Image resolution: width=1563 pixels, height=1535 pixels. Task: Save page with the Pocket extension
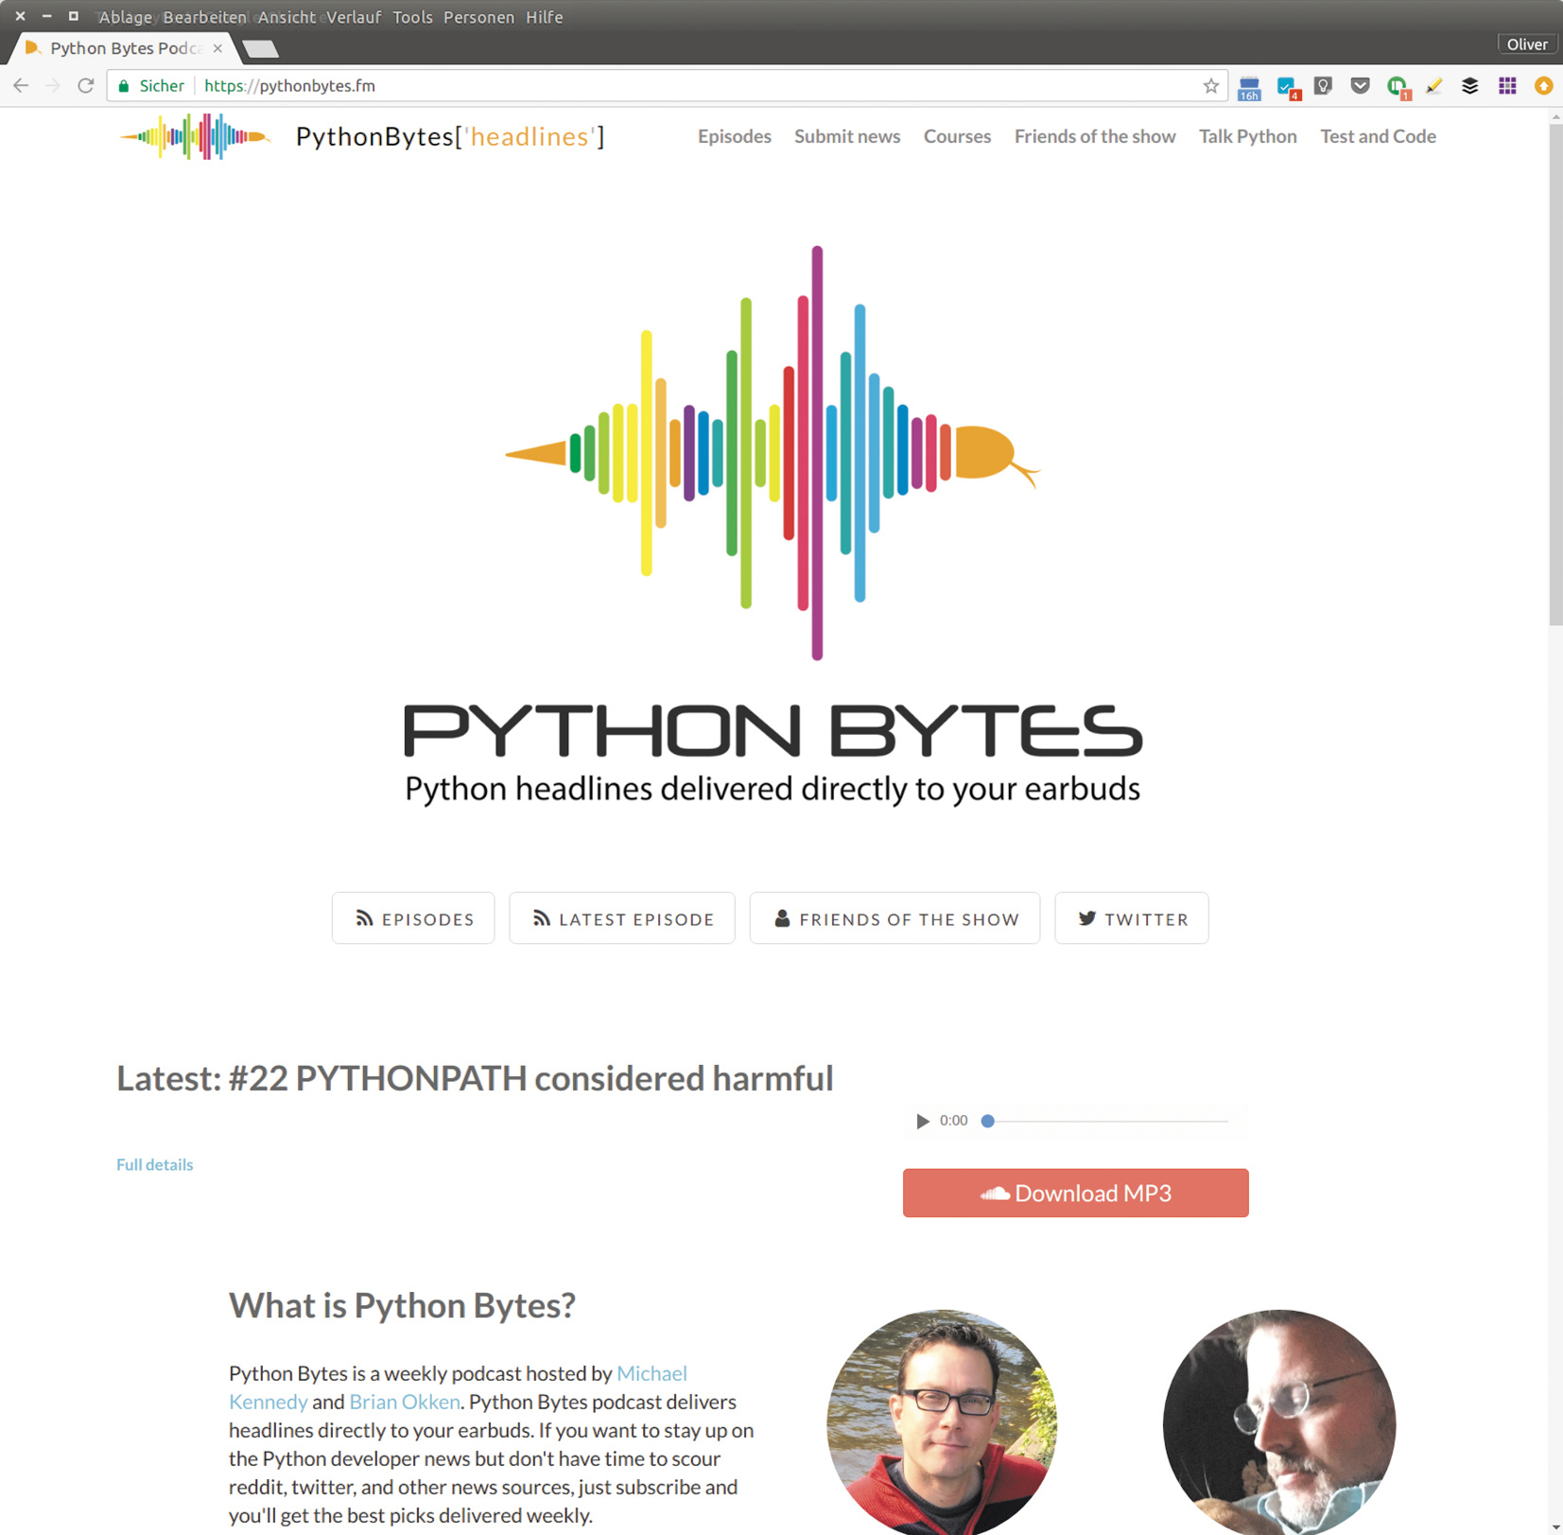click(1360, 86)
